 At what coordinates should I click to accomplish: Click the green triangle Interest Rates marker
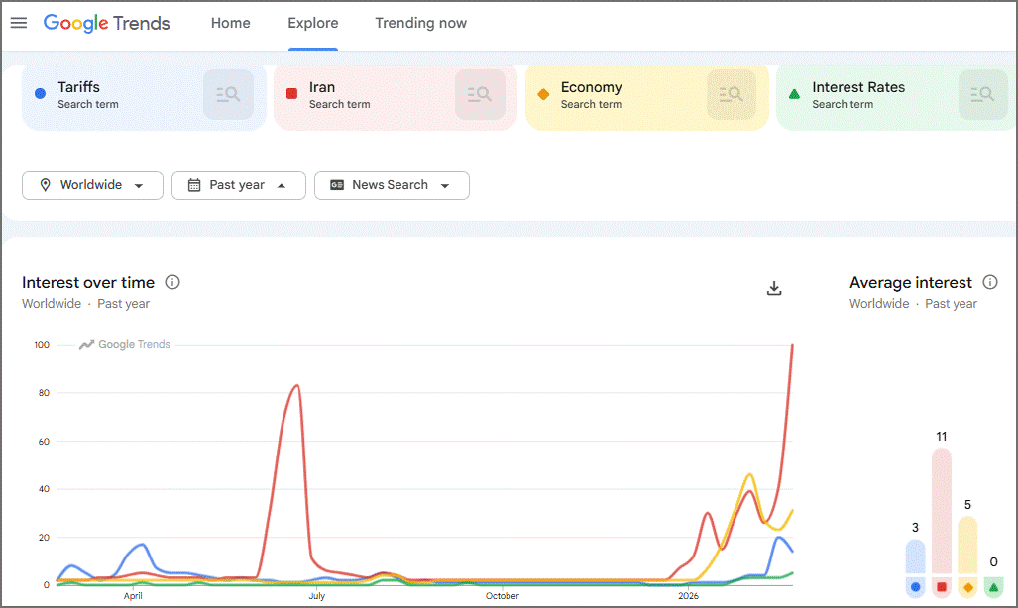pos(794,94)
